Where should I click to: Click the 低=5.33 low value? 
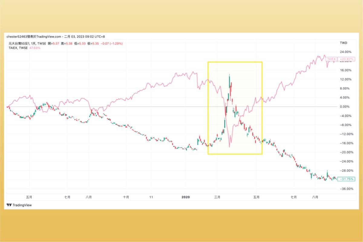tap(80, 44)
